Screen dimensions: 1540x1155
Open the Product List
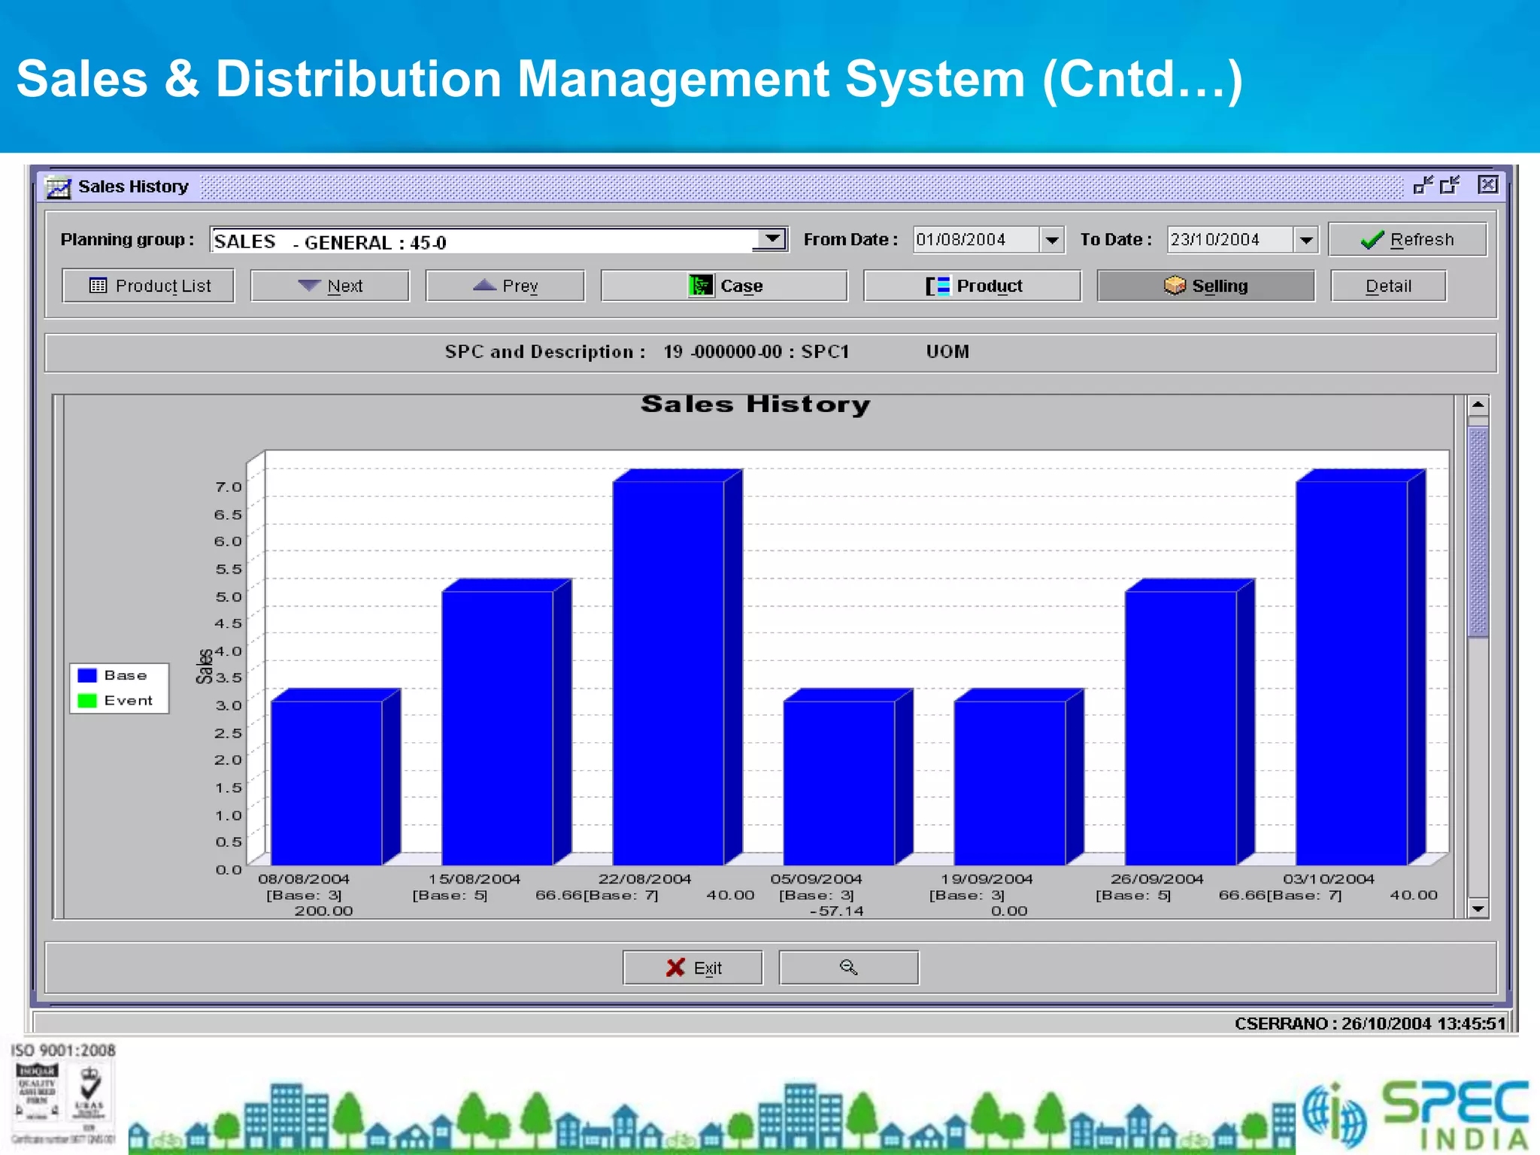(x=148, y=286)
